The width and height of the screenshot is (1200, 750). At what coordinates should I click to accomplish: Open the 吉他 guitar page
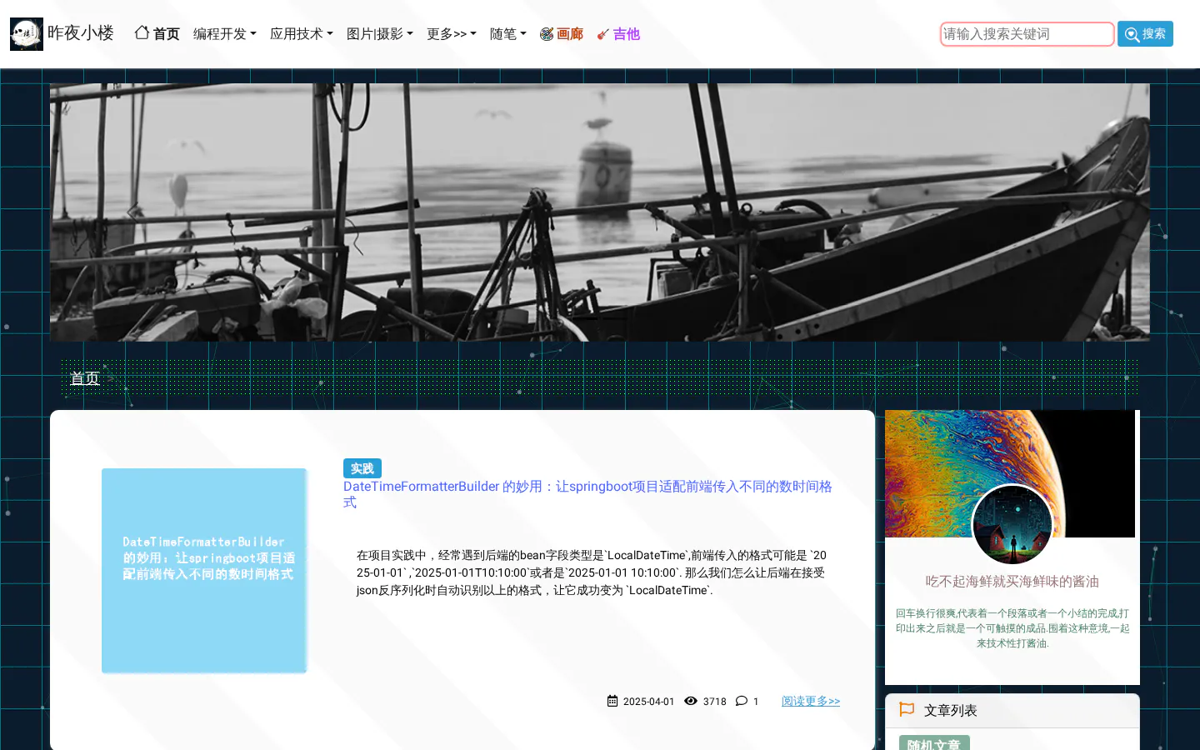point(618,34)
